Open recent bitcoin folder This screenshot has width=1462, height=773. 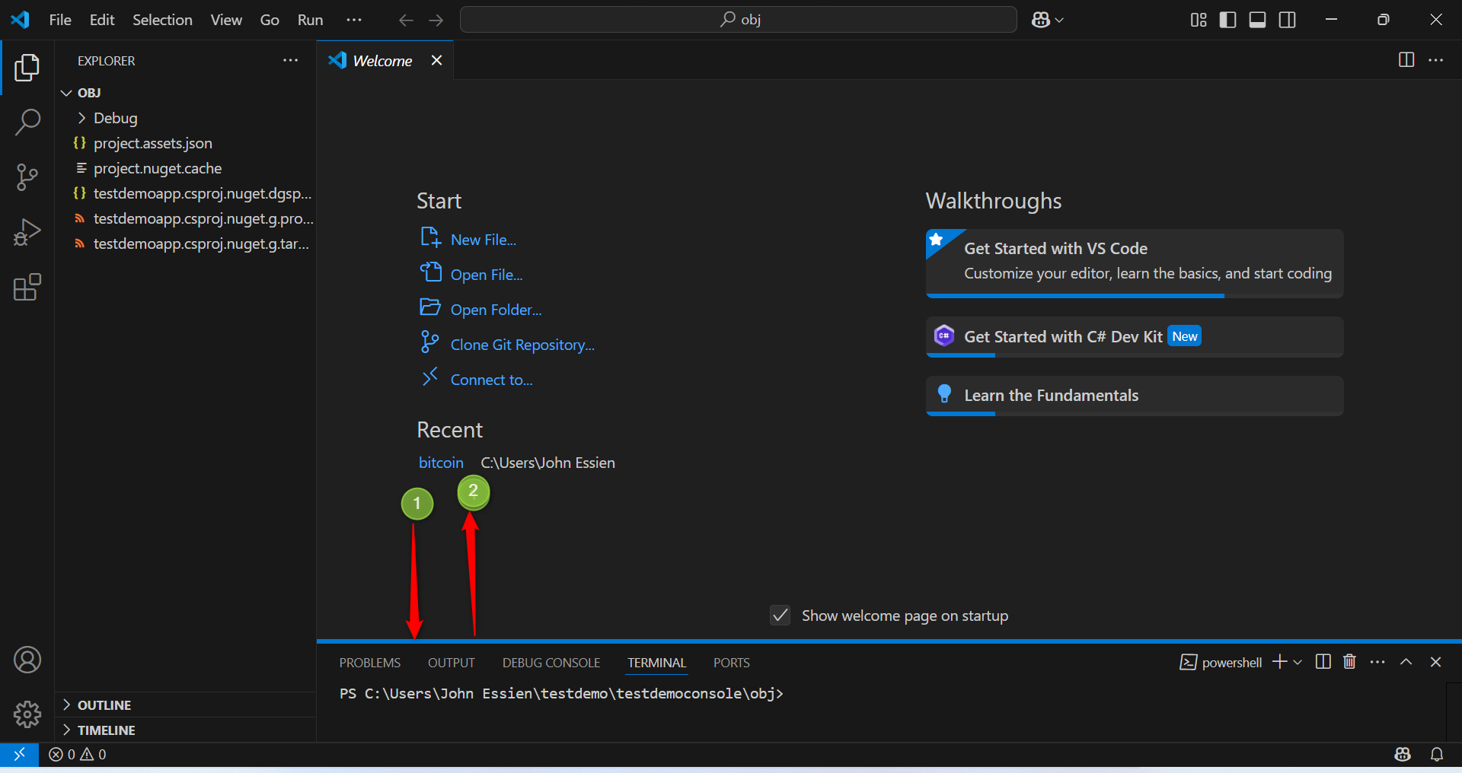(441, 463)
